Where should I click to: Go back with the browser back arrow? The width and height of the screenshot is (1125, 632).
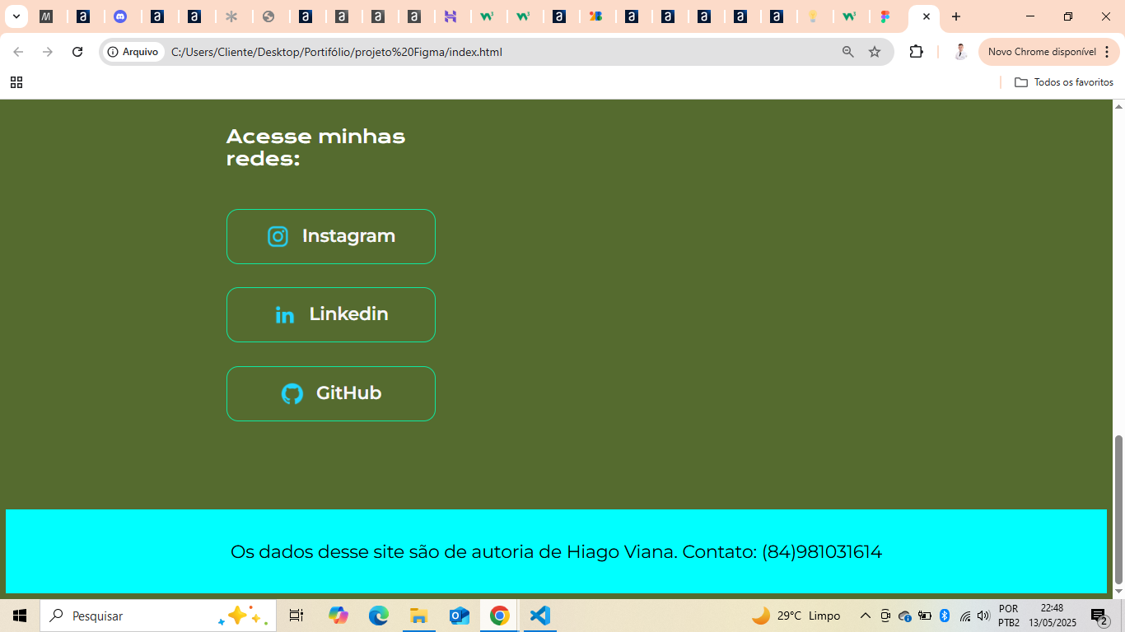point(18,52)
